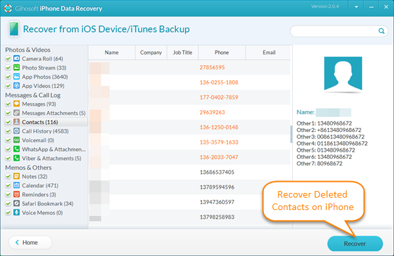Screen dimensions: 394x256
Task: Sort by the Phone column header
Action: point(222,53)
